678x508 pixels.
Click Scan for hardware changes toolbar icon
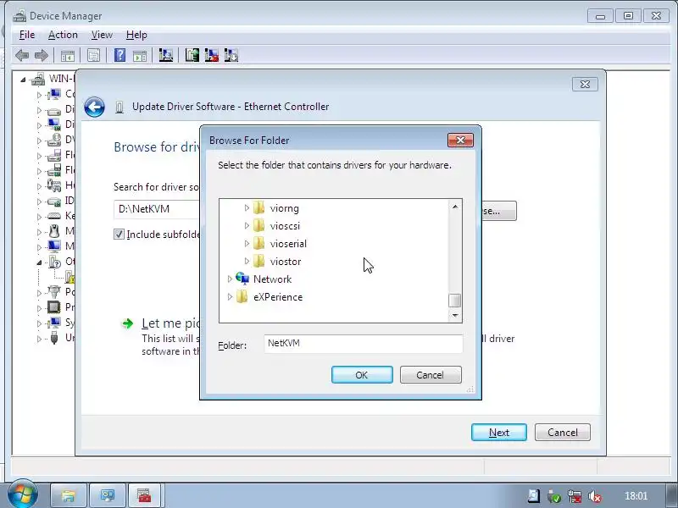pyautogui.click(x=165, y=55)
